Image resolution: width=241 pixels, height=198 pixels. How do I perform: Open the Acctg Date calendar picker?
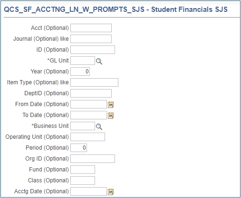tap(111, 192)
